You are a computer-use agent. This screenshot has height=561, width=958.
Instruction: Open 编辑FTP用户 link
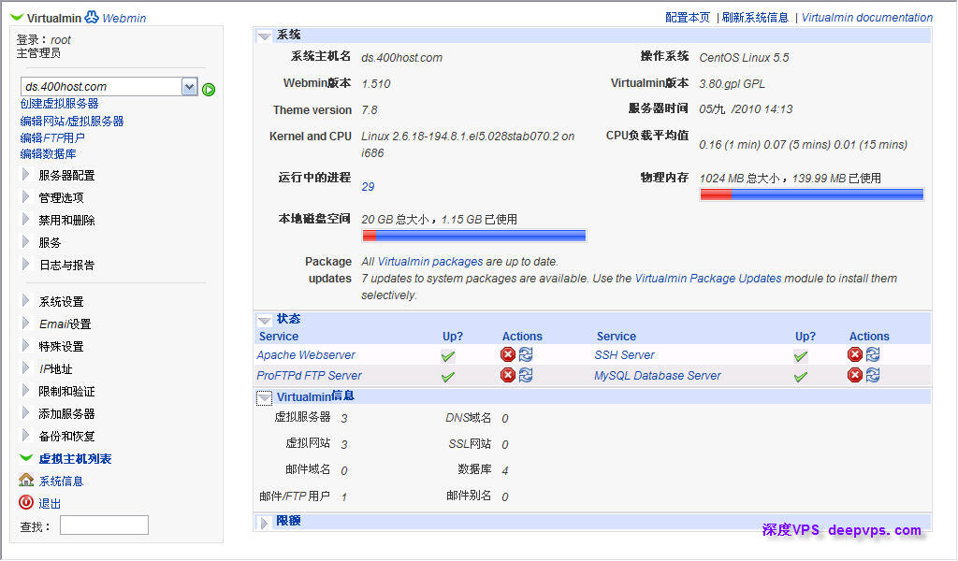pos(52,138)
